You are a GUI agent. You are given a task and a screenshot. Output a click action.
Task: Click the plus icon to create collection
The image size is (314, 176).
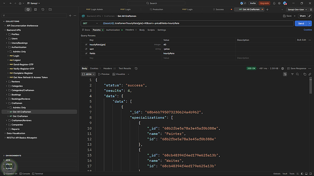[70, 15]
